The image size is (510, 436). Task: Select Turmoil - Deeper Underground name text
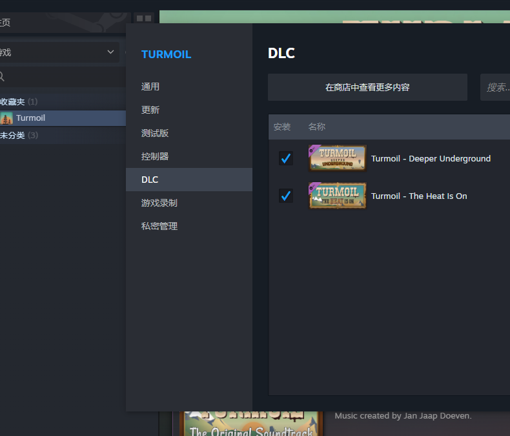[x=431, y=158]
